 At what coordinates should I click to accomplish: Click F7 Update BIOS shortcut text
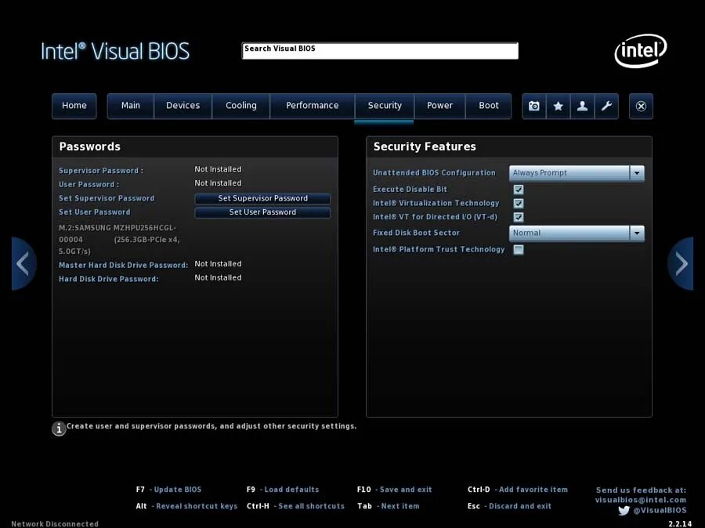(168, 490)
